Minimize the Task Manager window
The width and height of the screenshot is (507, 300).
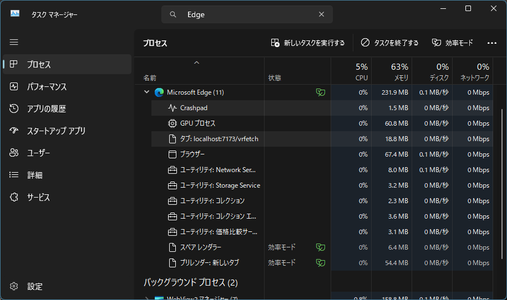pyautogui.click(x=443, y=9)
